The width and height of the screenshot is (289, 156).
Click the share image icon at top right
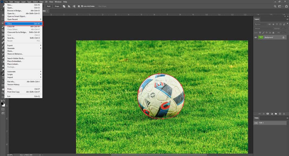pos(286,6)
